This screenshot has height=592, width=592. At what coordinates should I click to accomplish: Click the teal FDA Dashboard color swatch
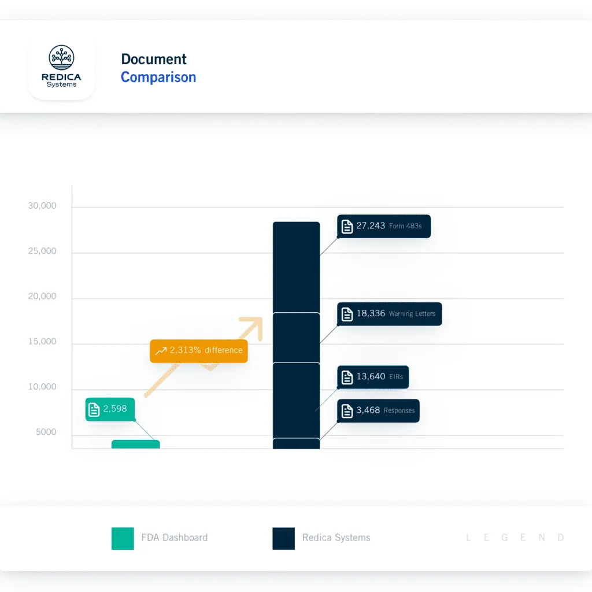pyautogui.click(x=122, y=538)
